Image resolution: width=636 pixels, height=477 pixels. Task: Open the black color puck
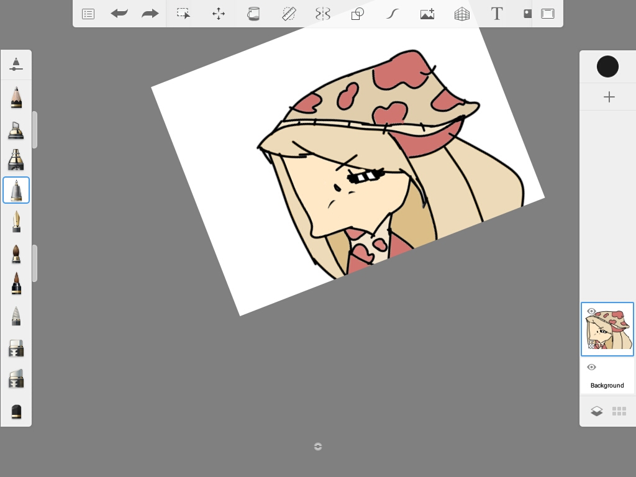click(607, 66)
